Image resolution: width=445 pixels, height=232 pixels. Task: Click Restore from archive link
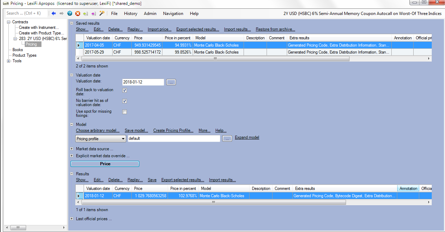coord(275,29)
